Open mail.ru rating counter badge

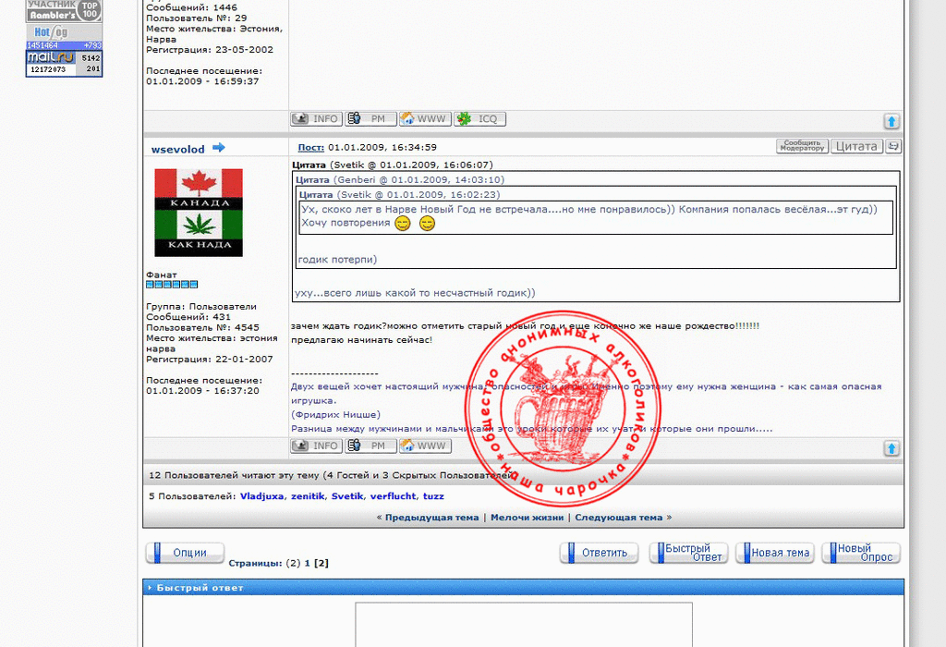(64, 64)
